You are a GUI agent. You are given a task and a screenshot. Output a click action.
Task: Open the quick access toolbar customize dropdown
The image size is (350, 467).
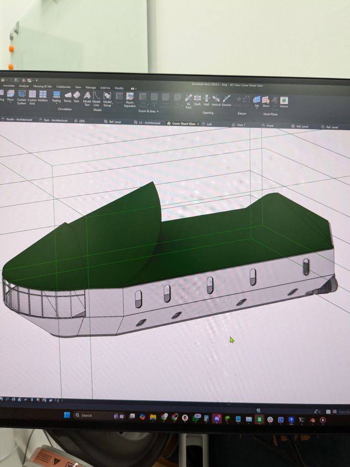pyautogui.click(x=36, y=80)
